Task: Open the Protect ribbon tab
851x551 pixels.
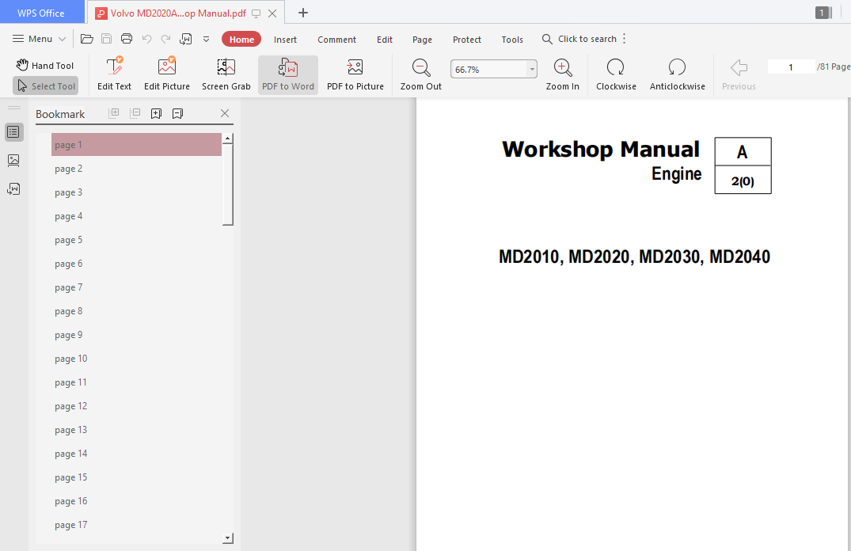Action: (467, 40)
